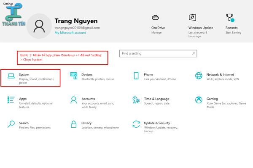Click the Phone icon
Image resolution: width=253 pixels, height=168 pixels.
click(x=136, y=76)
